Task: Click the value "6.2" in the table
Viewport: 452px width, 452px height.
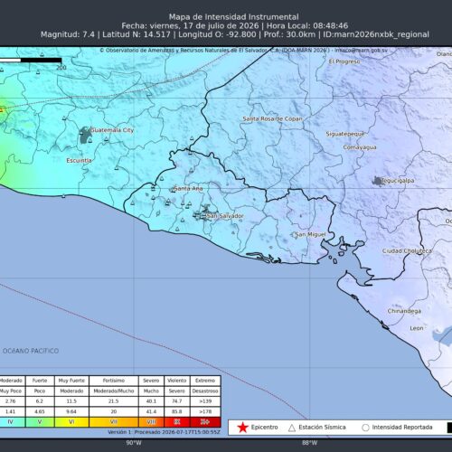Action: pyautogui.click(x=40, y=401)
